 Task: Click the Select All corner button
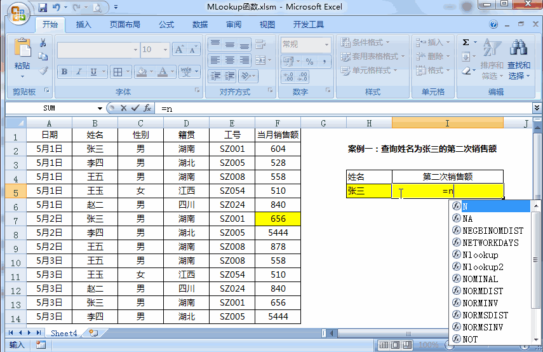coord(16,123)
